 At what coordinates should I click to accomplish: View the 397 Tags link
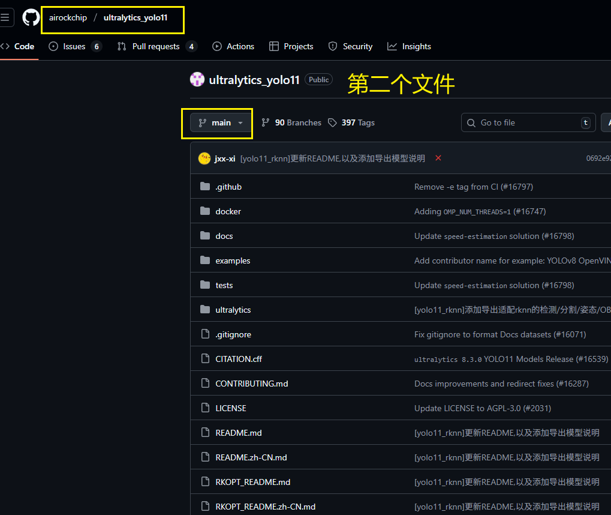351,123
